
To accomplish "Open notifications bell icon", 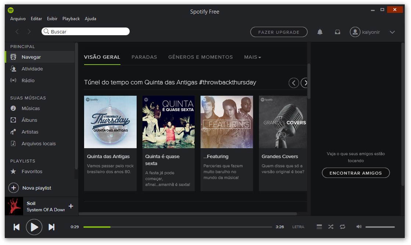I will coord(320,32).
